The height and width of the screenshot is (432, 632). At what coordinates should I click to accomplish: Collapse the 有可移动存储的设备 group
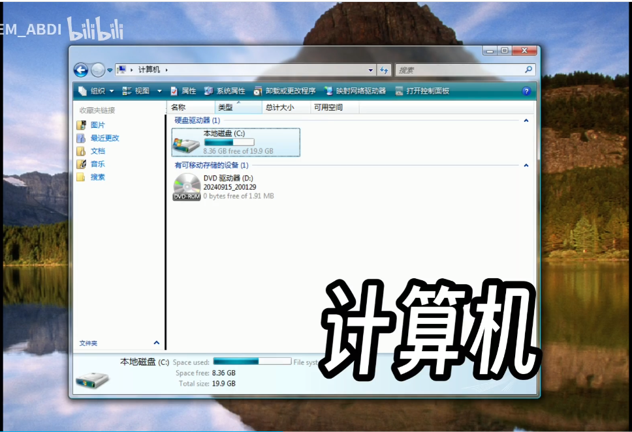click(x=526, y=166)
